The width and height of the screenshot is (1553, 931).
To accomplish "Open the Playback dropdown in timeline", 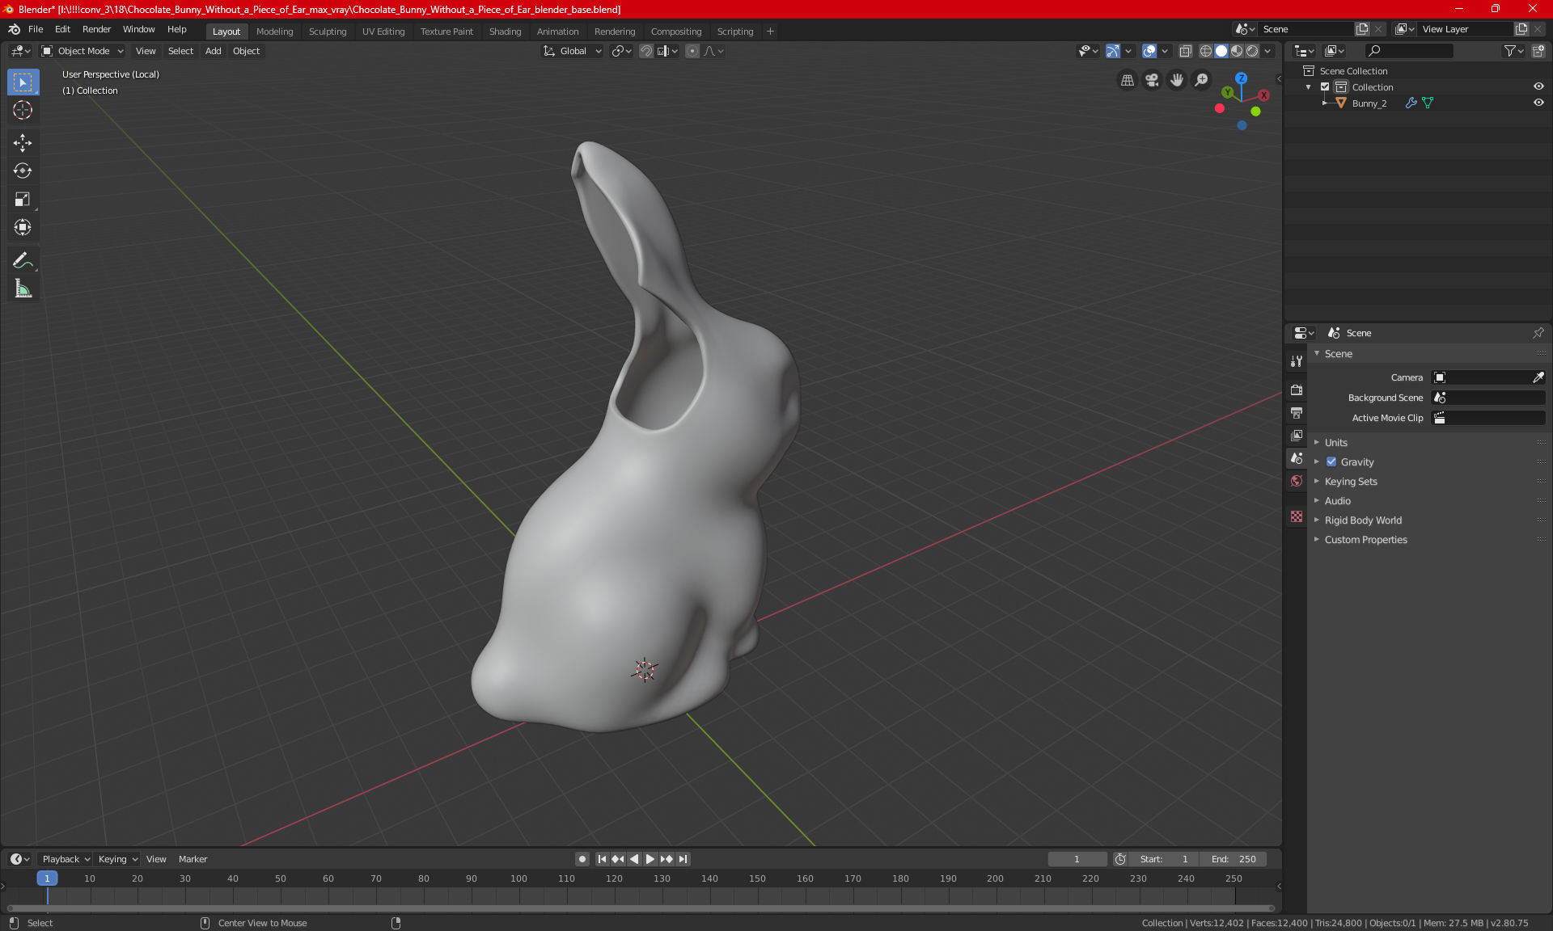I will click(x=66, y=859).
